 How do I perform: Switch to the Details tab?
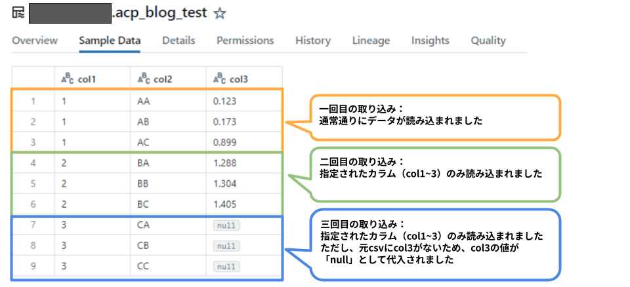pos(178,41)
